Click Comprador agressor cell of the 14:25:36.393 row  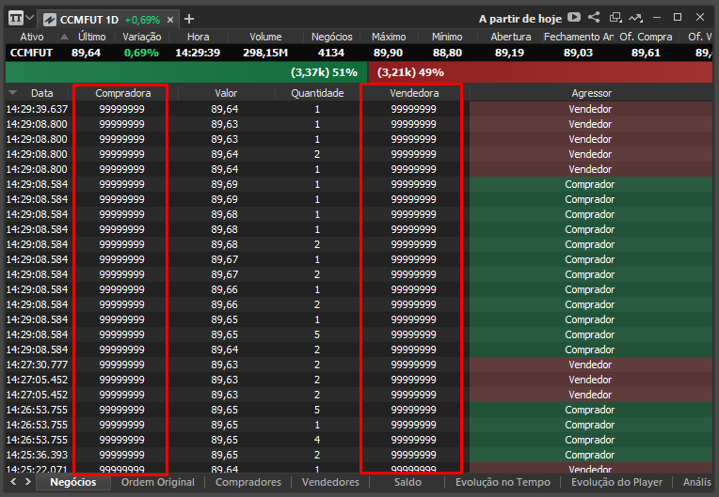coord(591,455)
